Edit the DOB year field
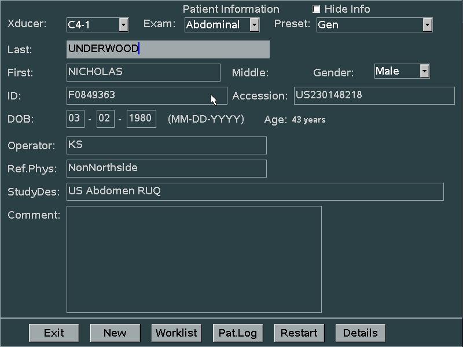The image size is (463, 347). (x=141, y=119)
